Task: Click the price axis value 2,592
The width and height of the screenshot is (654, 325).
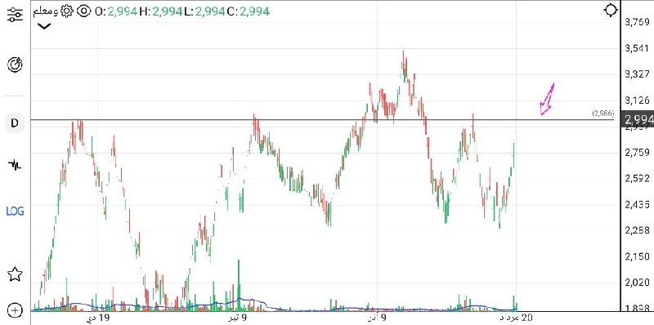Action: pos(638,178)
